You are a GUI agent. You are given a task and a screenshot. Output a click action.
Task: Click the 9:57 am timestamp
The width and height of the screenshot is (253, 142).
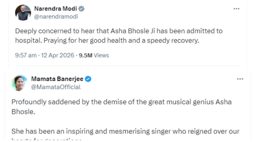(26, 55)
